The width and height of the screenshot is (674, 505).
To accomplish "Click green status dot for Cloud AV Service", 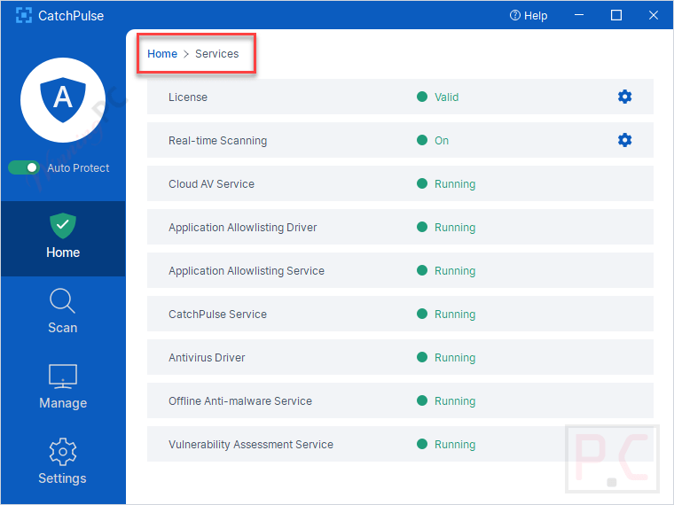I will point(422,183).
